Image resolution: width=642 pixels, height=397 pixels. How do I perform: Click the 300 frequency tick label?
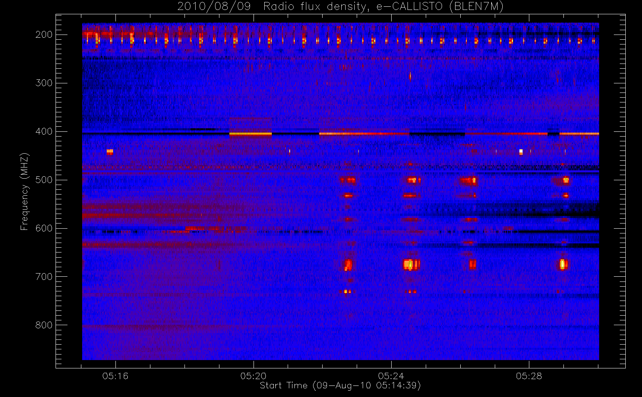click(x=44, y=83)
